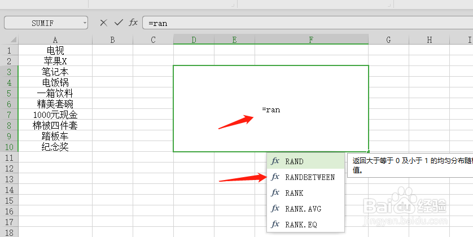
Task: Pick RANK in the function suggestion list
Action: [x=305, y=192]
